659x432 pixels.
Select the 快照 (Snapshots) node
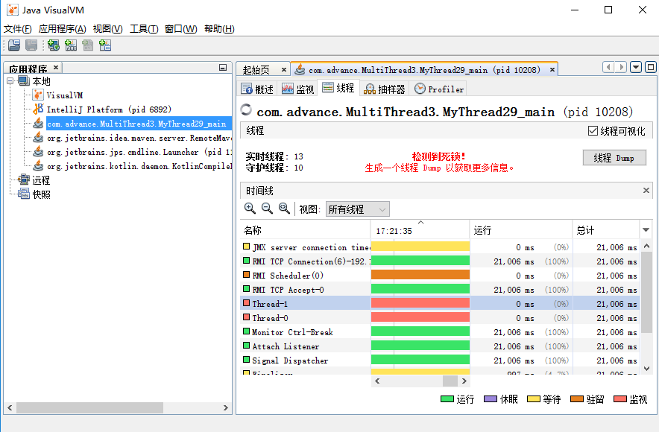tap(41, 194)
